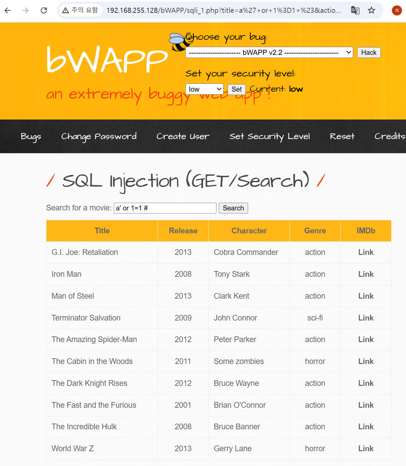Open the security level dropdown set to low

tap(204, 89)
